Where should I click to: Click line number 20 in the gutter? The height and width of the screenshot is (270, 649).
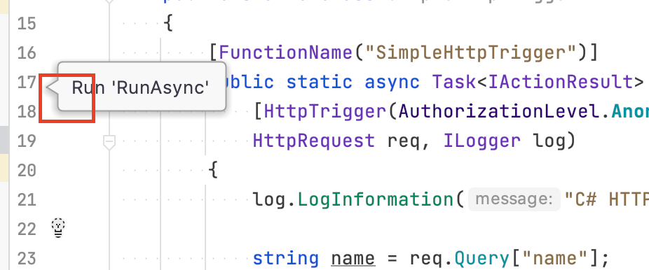pos(27,171)
